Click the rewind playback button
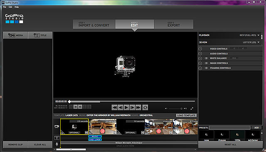 [x=115, y=107]
